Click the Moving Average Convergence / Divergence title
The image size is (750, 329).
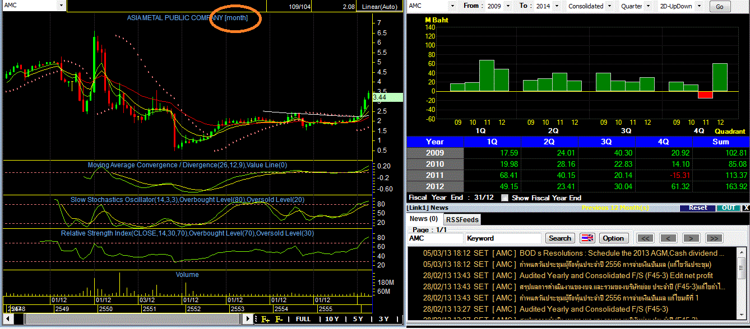[x=187, y=165]
